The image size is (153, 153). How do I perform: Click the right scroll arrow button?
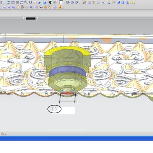tap(37, 18)
